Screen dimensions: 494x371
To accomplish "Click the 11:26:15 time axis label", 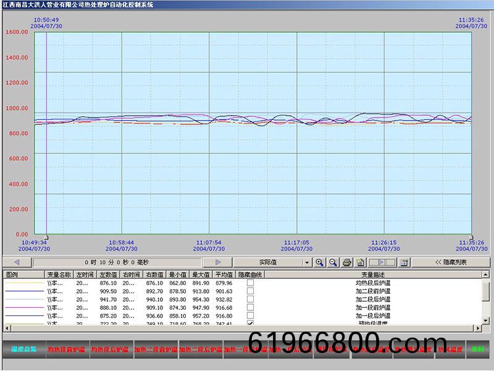I will tap(383, 242).
